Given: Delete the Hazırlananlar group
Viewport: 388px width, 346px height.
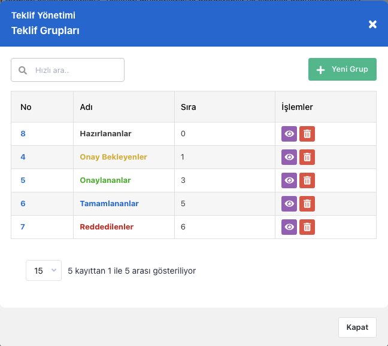Looking at the screenshot, I should point(307,134).
